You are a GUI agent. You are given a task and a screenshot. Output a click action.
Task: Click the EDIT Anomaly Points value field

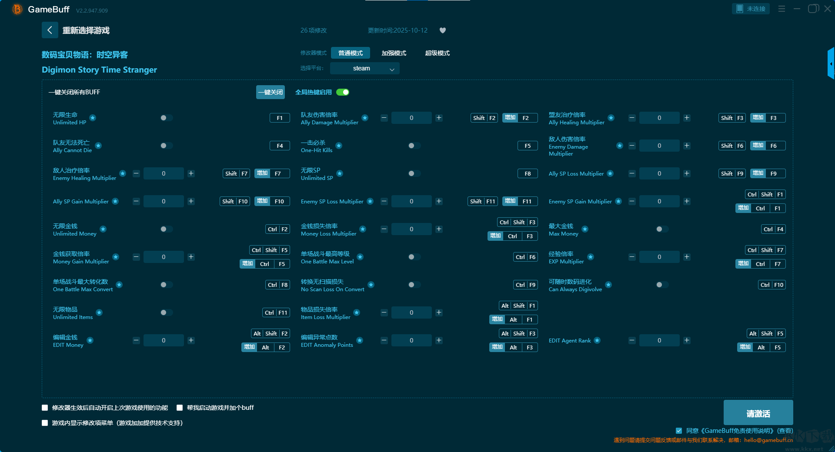411,340
